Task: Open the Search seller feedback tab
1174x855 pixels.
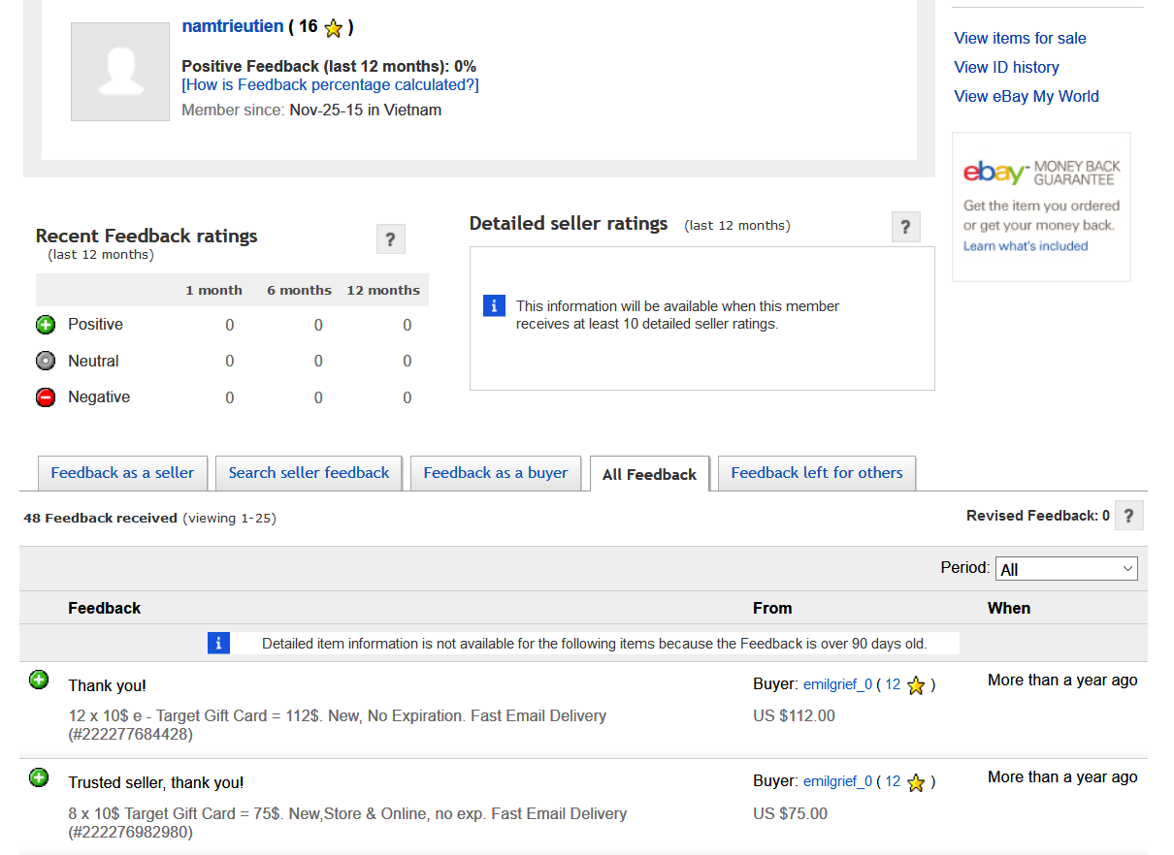Action: (x=309, y=473)
